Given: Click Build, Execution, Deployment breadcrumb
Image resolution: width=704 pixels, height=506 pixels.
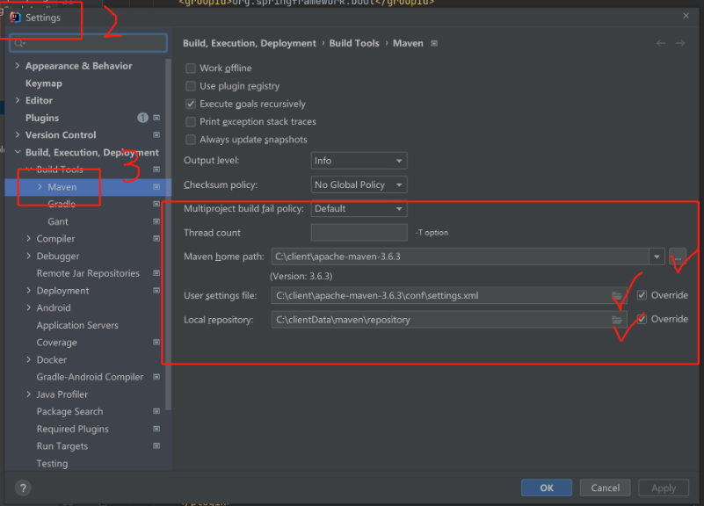Looking at the screenshot, I should (x=250, y=44).
